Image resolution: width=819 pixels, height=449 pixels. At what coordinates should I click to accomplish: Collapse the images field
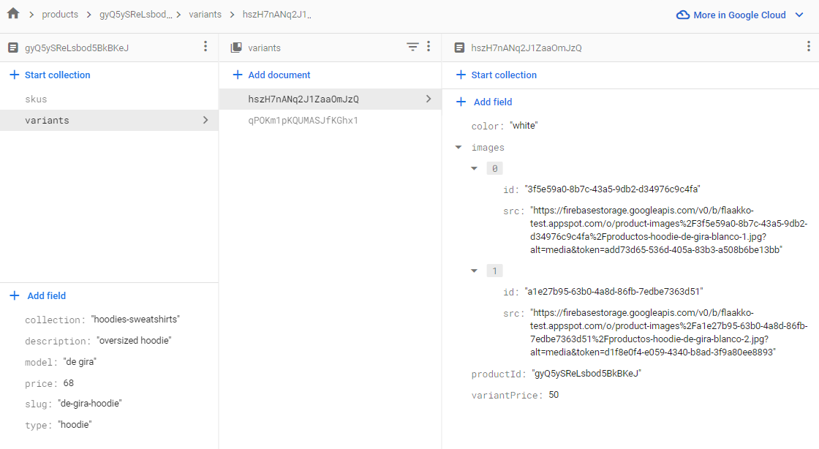tap(459, 147)
